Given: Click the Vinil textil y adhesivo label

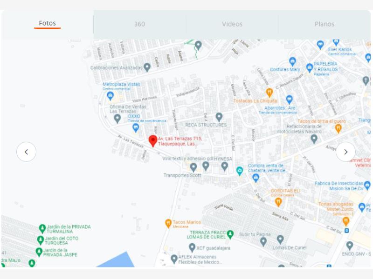Looking at the screenshot, I should (188, 159).
